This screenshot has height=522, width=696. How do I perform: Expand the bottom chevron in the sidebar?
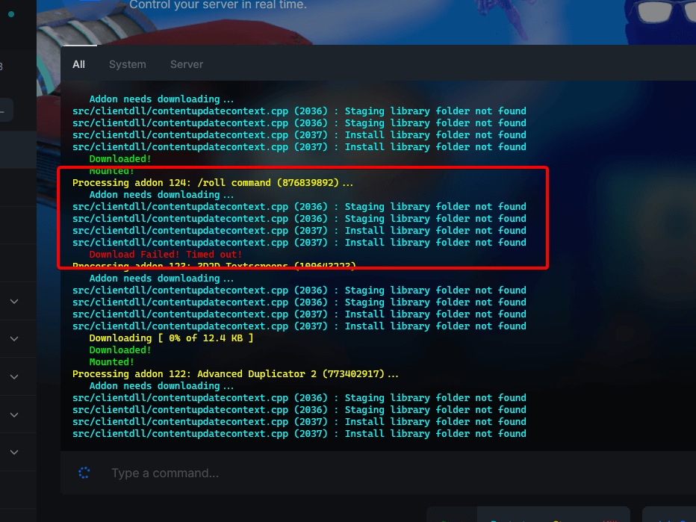tap(13, 451)
